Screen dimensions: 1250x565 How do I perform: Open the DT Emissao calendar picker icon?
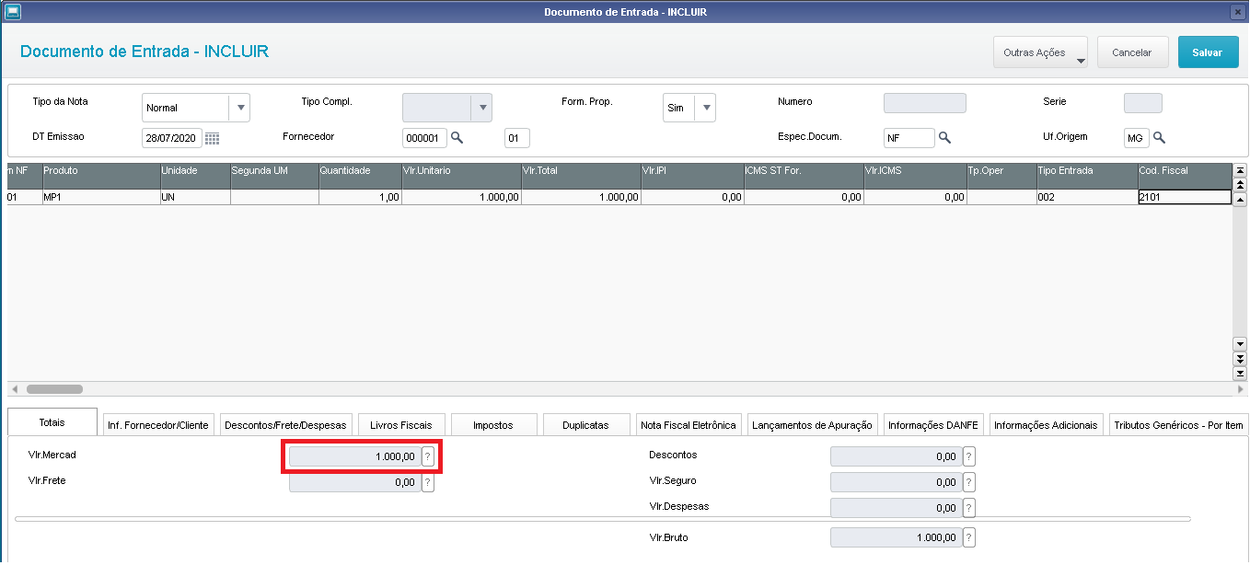(212, 138)
